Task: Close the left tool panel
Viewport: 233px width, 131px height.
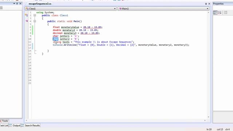Action: tap(20, 4)
